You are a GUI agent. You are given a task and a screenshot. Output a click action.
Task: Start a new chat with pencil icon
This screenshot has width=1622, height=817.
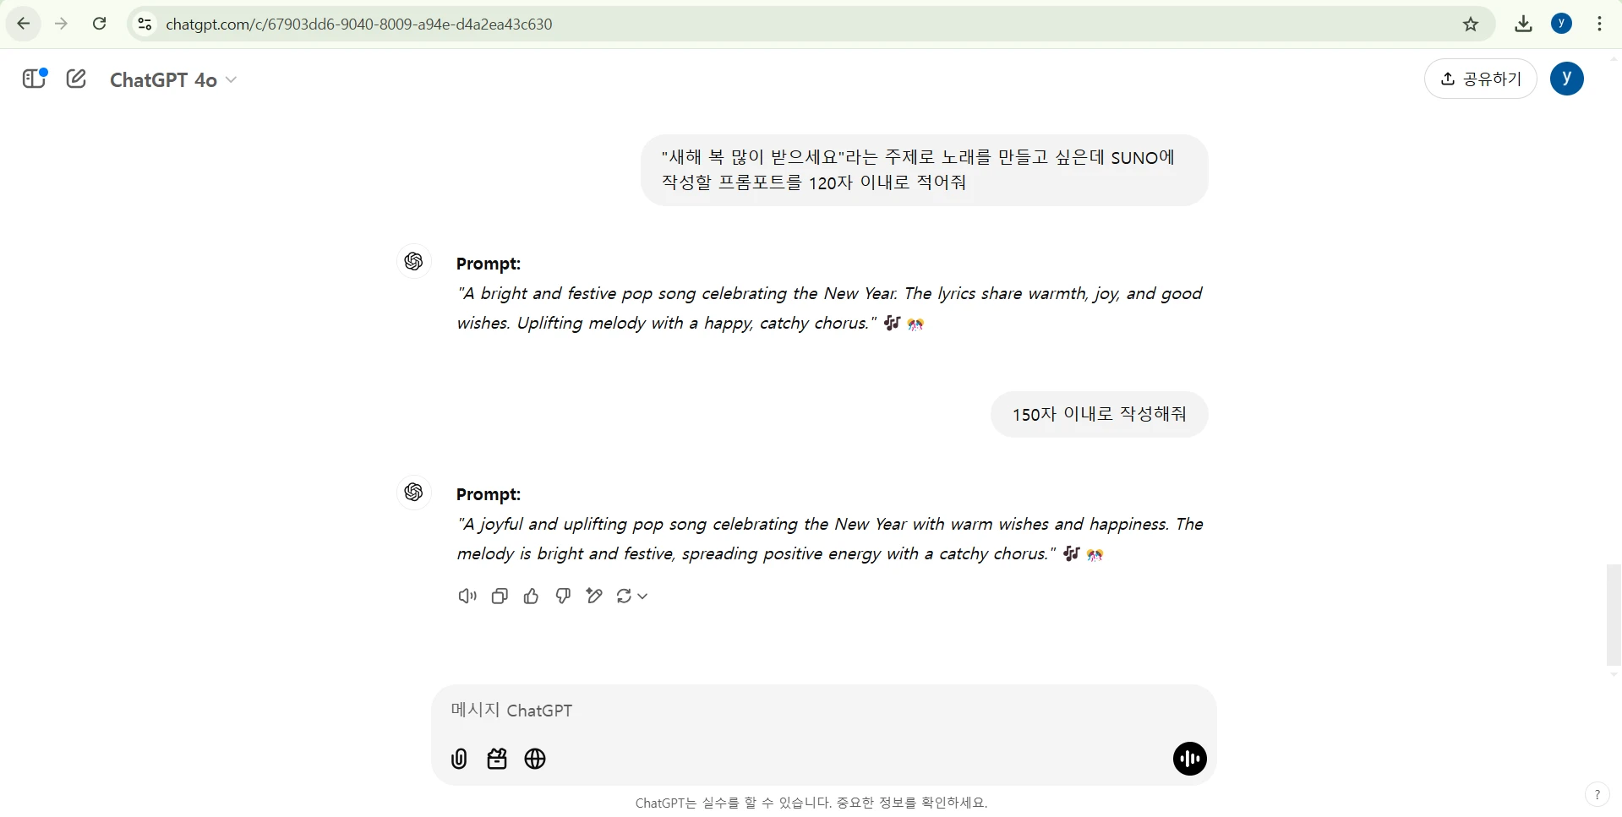coord(76,79)
